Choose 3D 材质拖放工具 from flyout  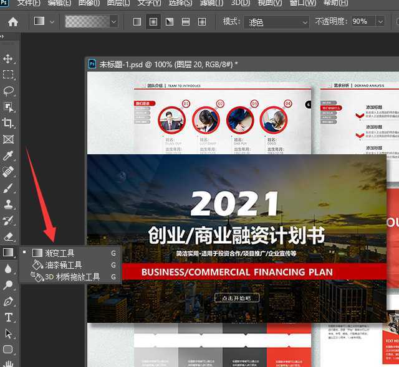[x=70, y=277]
